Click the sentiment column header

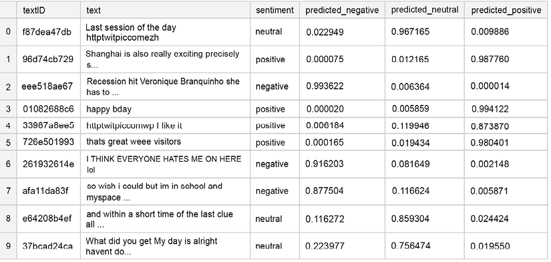[274, 10]
